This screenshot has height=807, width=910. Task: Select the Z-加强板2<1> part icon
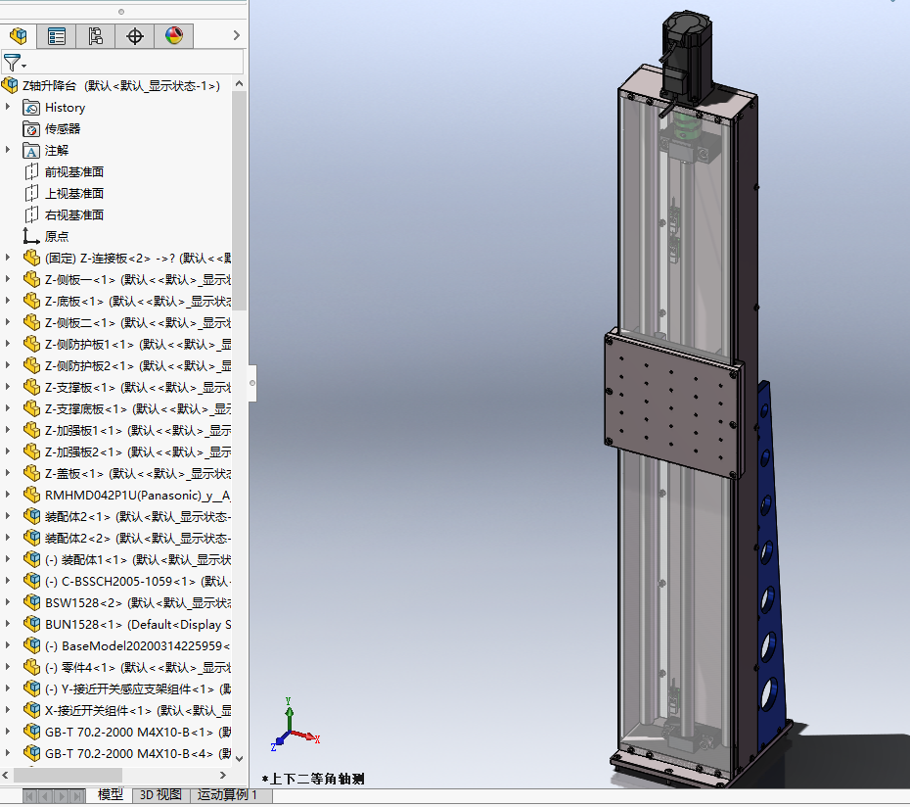point(31,451)
